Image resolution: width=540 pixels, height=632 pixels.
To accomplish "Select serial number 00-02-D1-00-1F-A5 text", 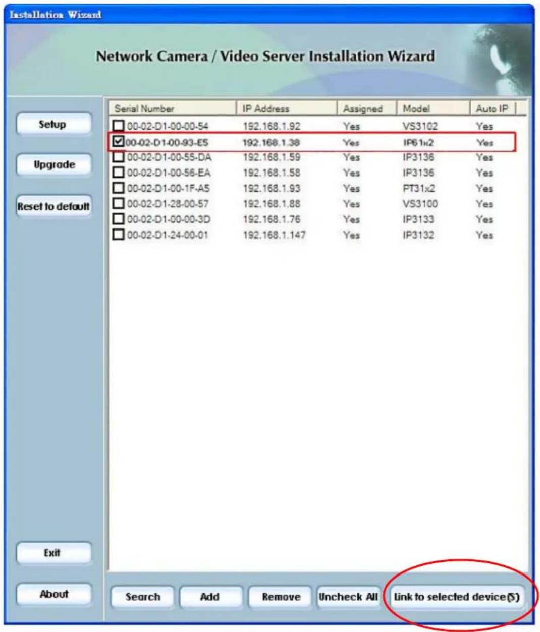I will pyautogui.click(x=168, y=189).
